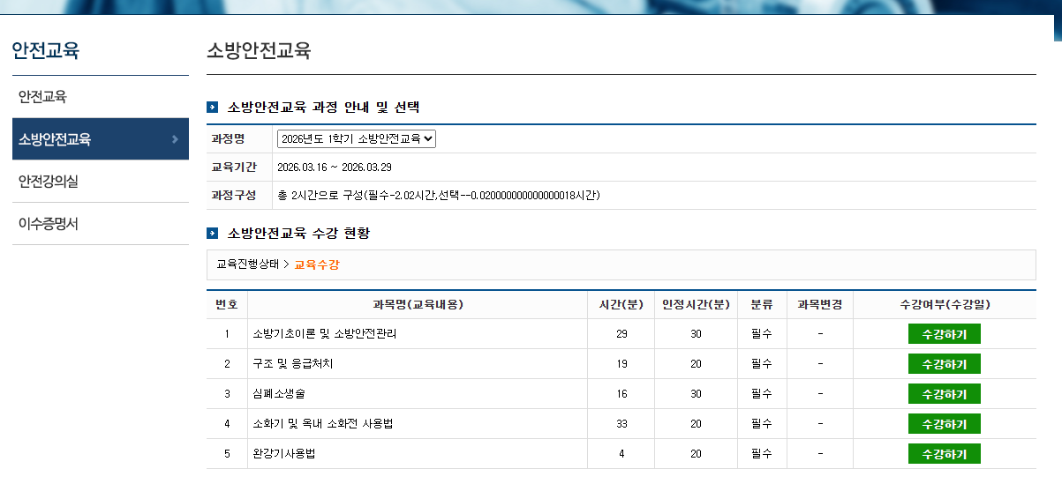
Task: Expand the 과정명 course dropdown
Action: click(x=356, y=139)
